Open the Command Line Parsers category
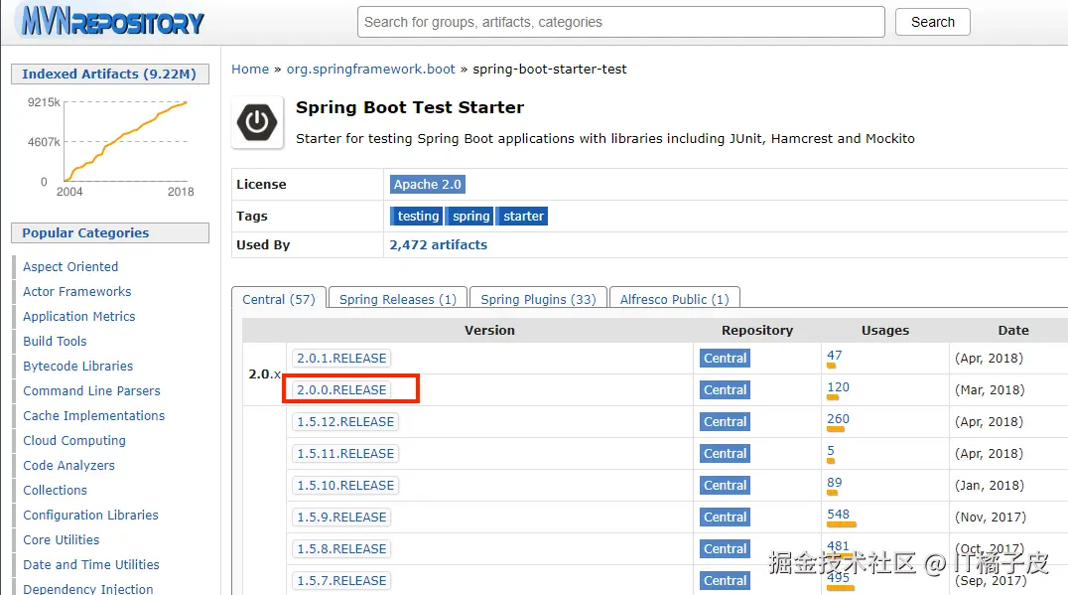This screenshot has width=1068, height=595. [91, 391]
